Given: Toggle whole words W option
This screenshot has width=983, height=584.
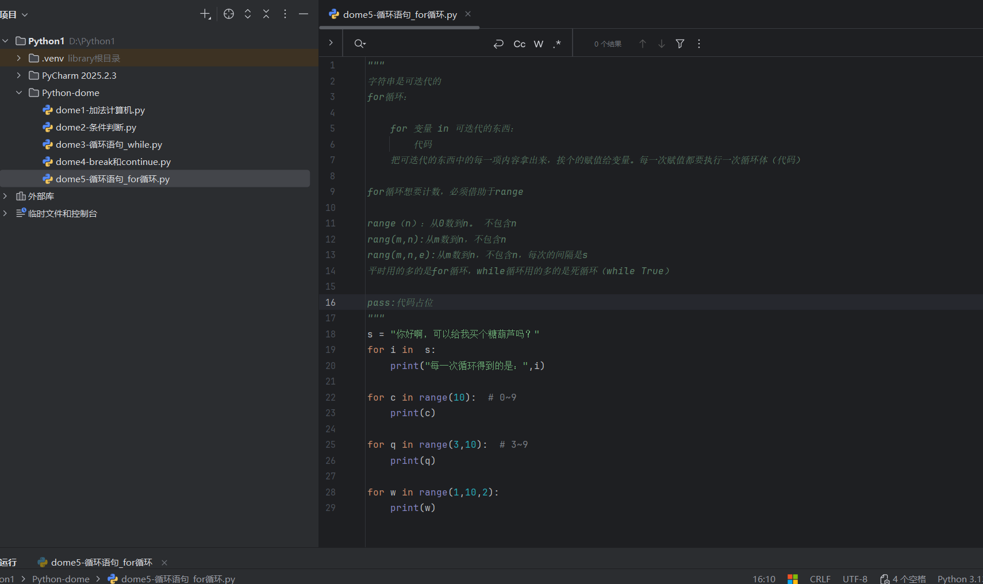Looking at the screenshot, I should click(x=539, y=44).
